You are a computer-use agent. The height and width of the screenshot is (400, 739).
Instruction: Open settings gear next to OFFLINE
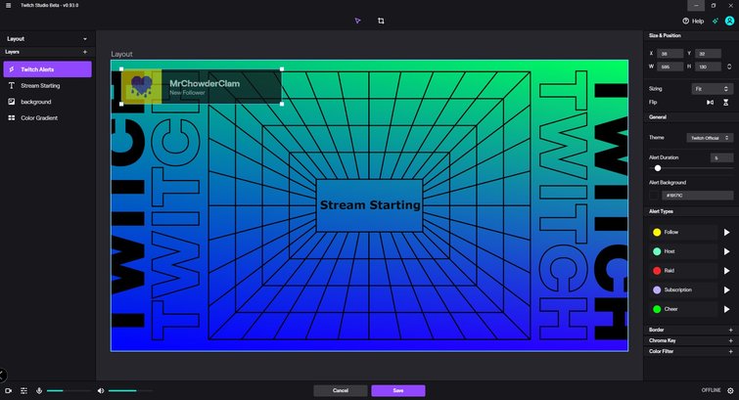(729, 390)
